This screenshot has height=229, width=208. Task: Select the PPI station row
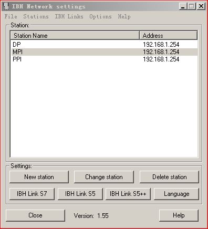pyautogui.click(x=104, y=59)
